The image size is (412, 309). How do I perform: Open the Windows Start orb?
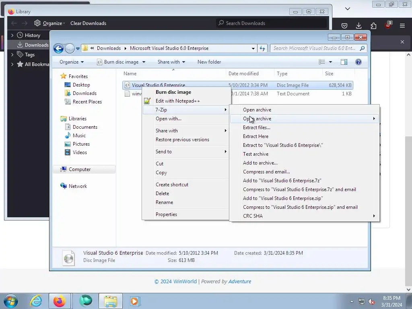coord(11,301)
